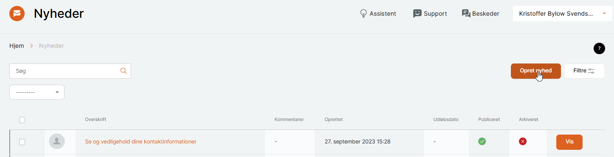The height and width of the screenshot is (157, 614).
Task: Expand the Kristoffer Bylow Svends user menu
Action: coord(562,14)
